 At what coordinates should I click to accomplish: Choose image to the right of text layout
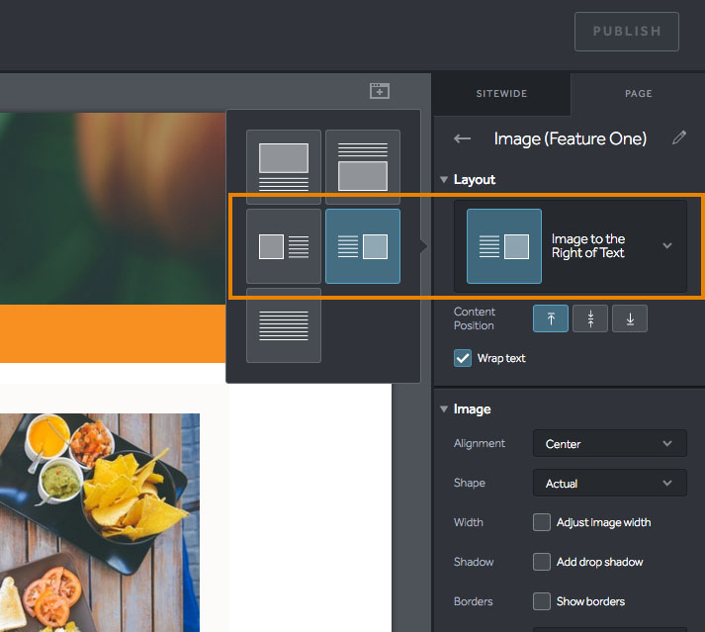tap(363, 246)
